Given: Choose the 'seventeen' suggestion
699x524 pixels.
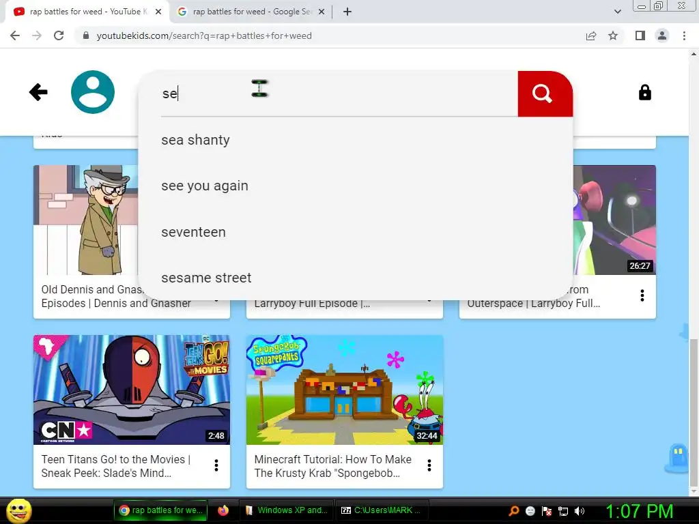Looking at the screenshot, I should click(x=355, y=232).
